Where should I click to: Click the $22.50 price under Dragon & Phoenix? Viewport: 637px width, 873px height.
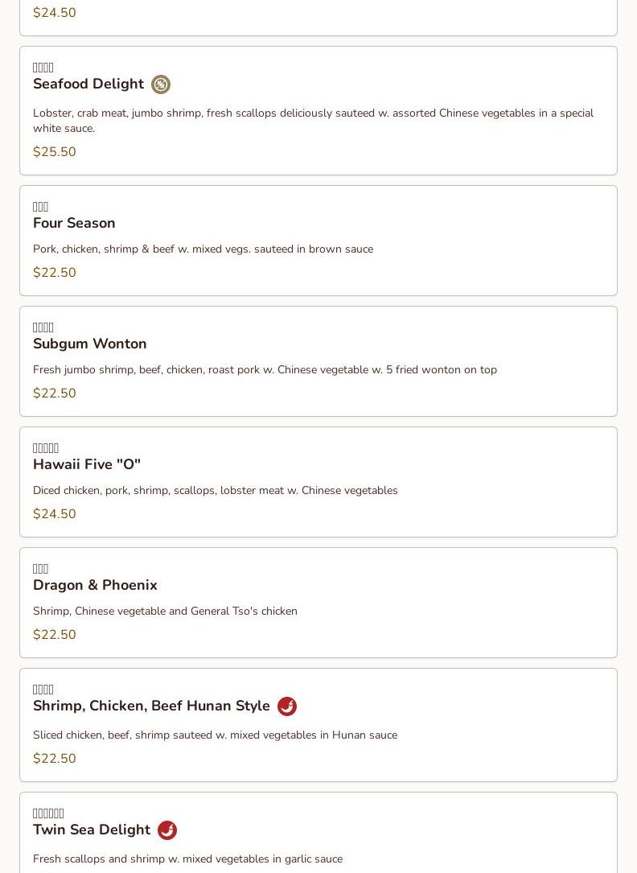tap(55, 635)
